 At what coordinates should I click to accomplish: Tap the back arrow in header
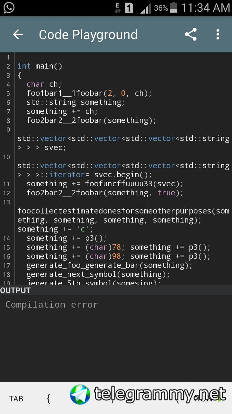(x=18, y=35)
